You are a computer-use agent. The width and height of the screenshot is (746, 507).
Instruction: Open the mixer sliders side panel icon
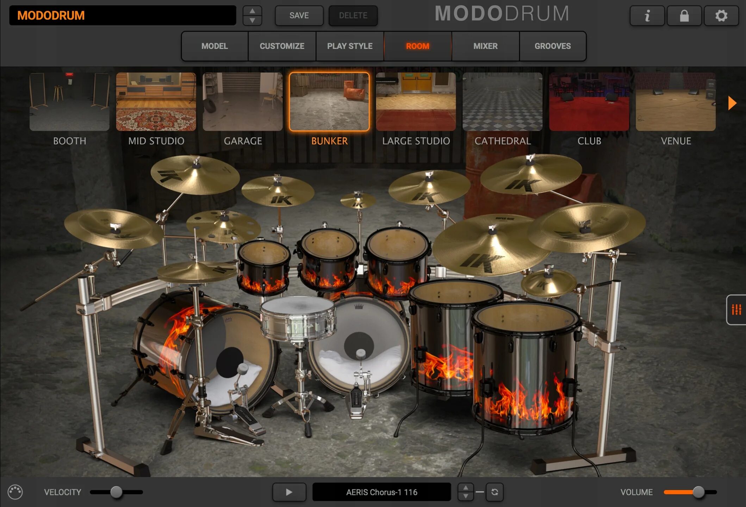[736, 309]
